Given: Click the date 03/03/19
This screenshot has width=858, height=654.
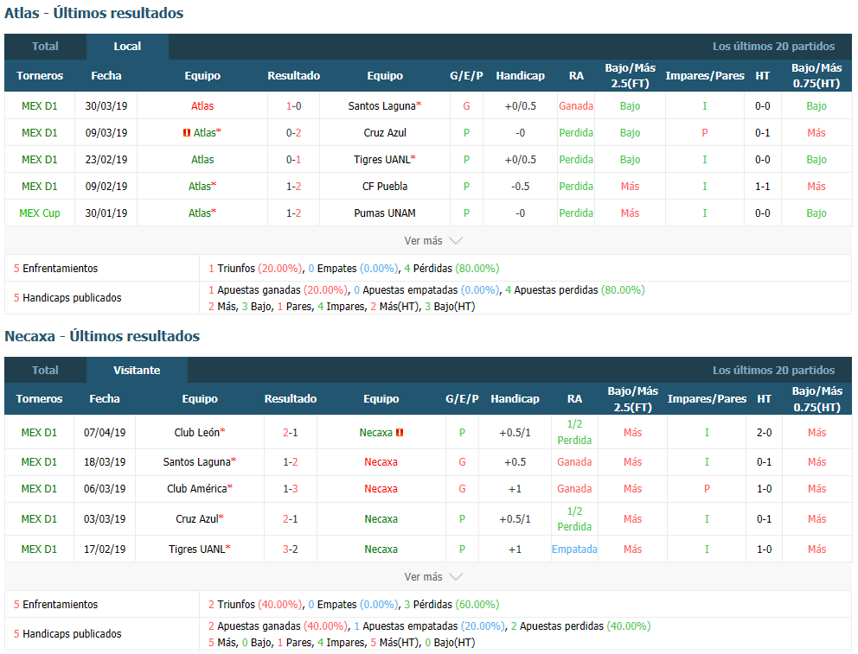Looking at the screenshot, I should (105, 519).
